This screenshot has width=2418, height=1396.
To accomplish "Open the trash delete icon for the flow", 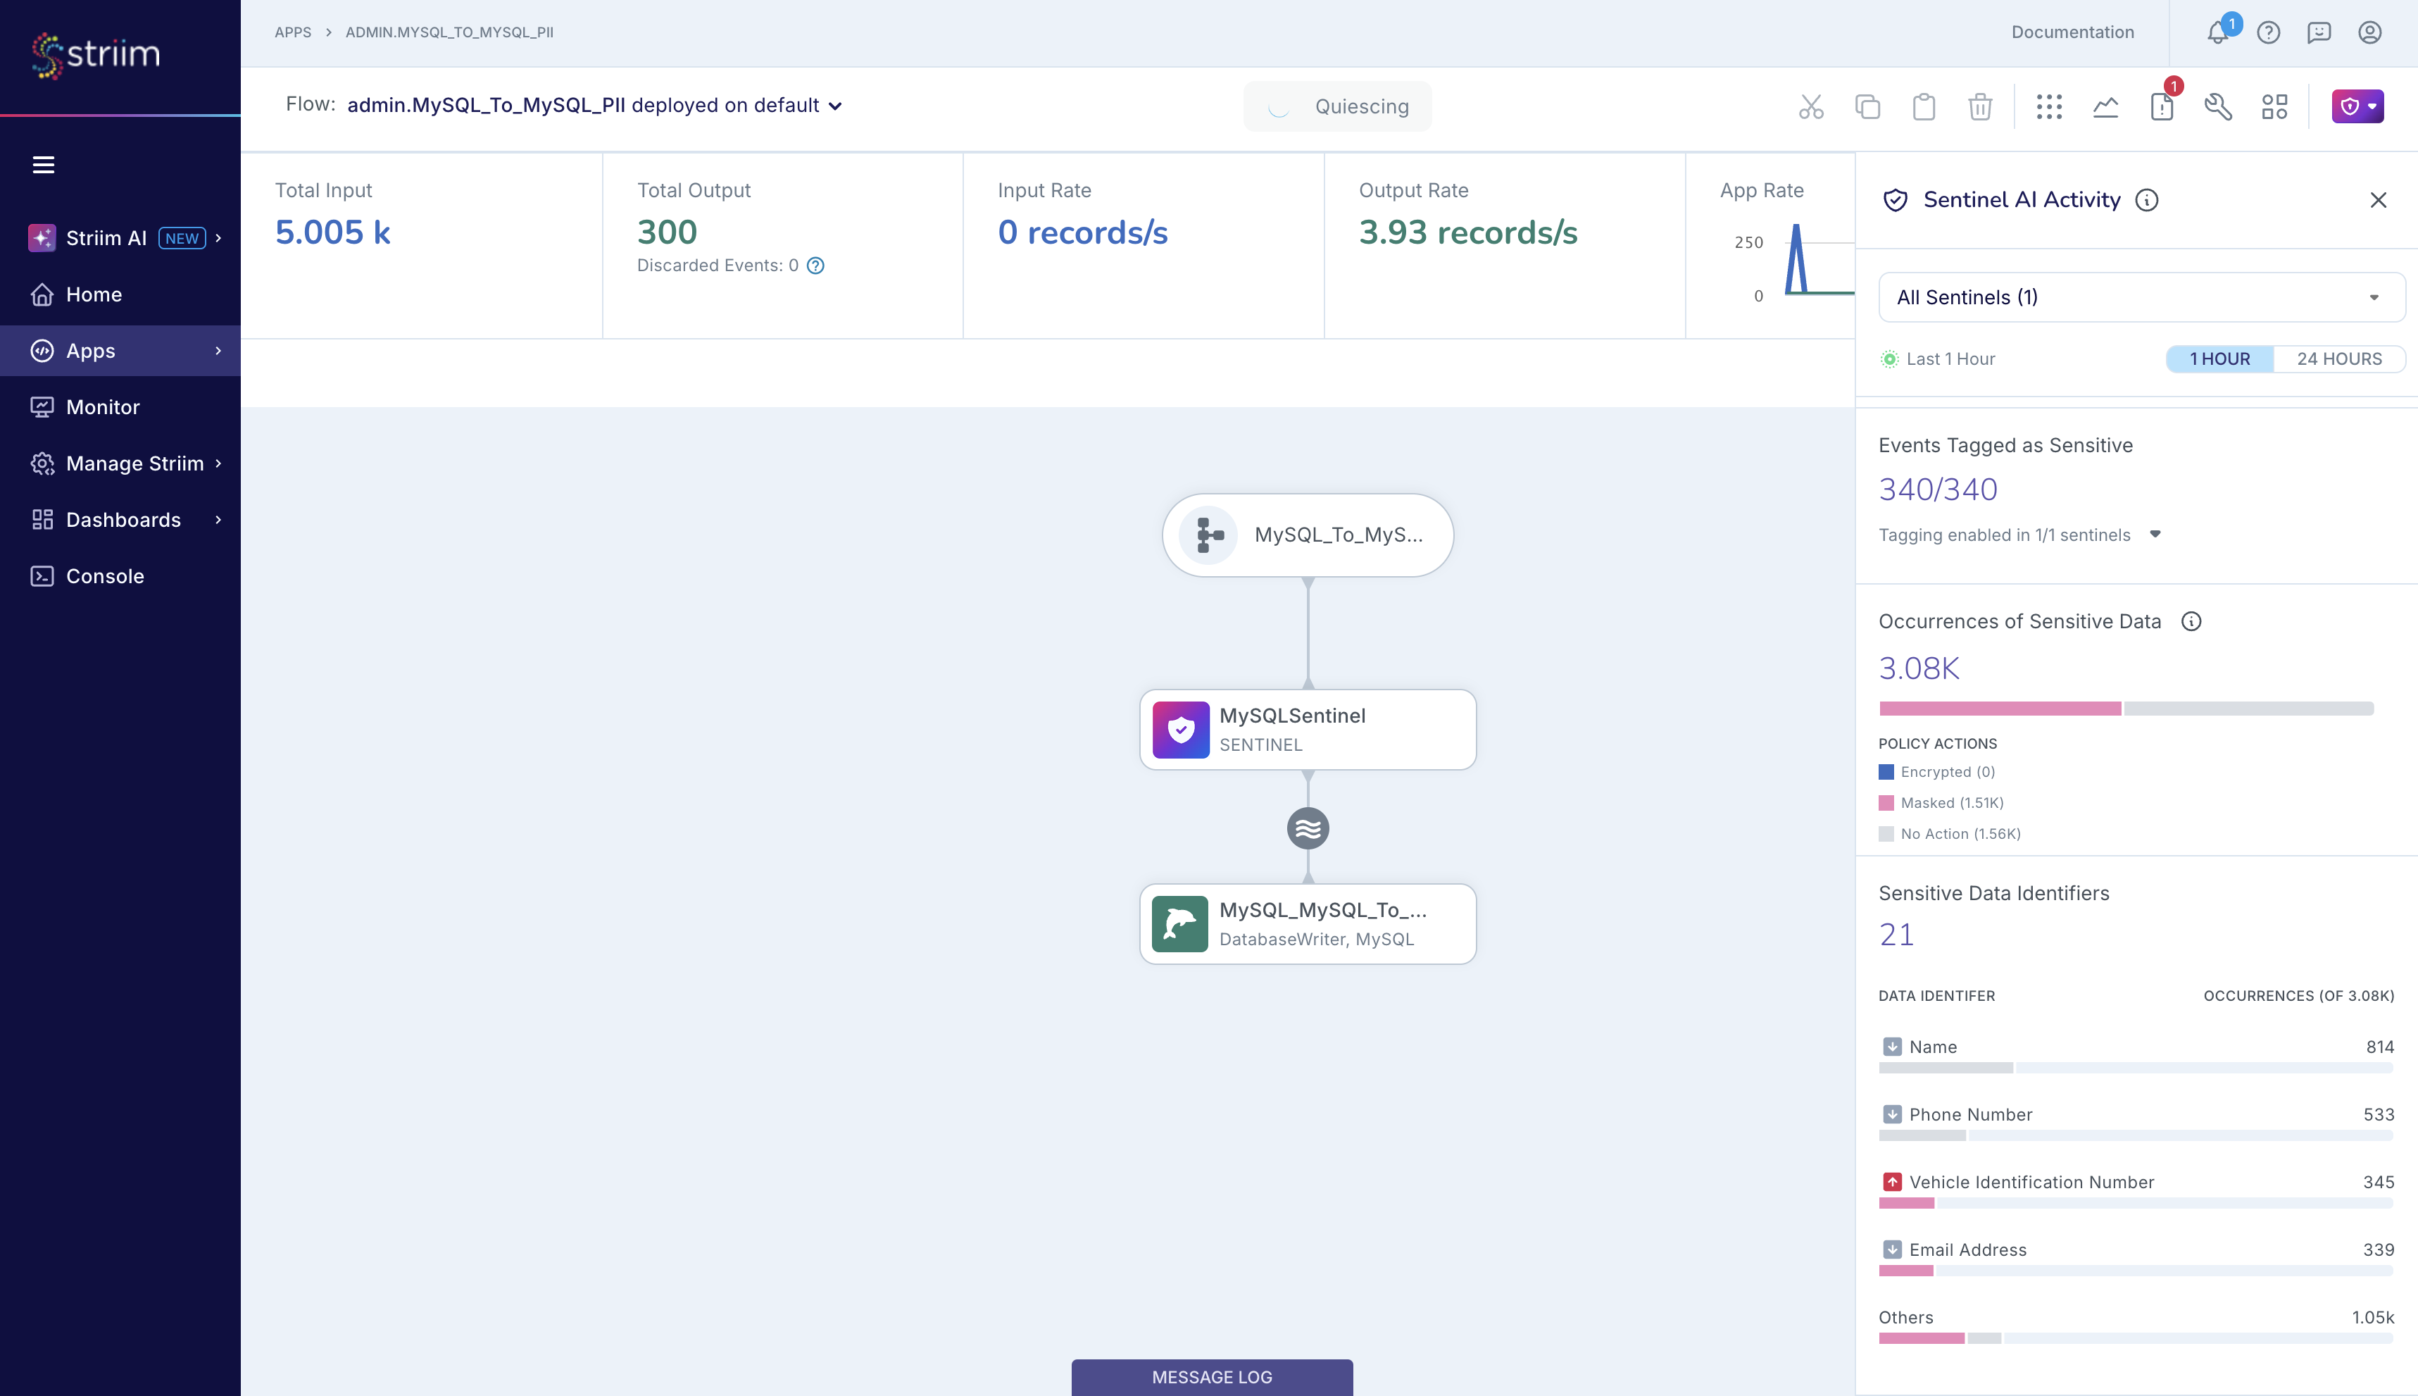I will (1980, 106).
